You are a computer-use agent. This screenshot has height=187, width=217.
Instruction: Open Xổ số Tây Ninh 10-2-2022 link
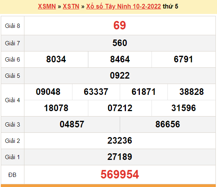pyautogui.click(x=124, y=6)
